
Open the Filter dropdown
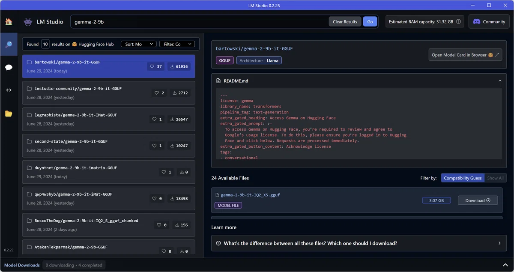pos(177,44)
